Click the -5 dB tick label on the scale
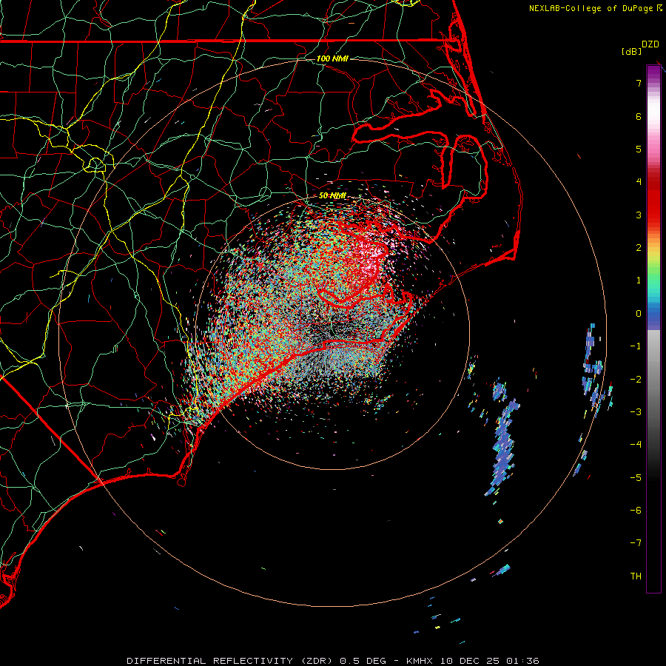Image resolution: width=666 pixels, height=666 pixels. pyautogui.click(x=636, y=478)
